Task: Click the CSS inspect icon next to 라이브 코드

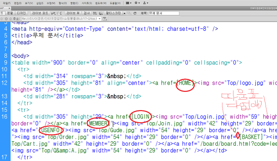Action: click(59, 14)
